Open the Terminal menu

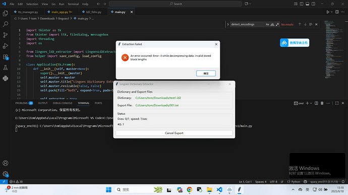[x=73, y=4]
